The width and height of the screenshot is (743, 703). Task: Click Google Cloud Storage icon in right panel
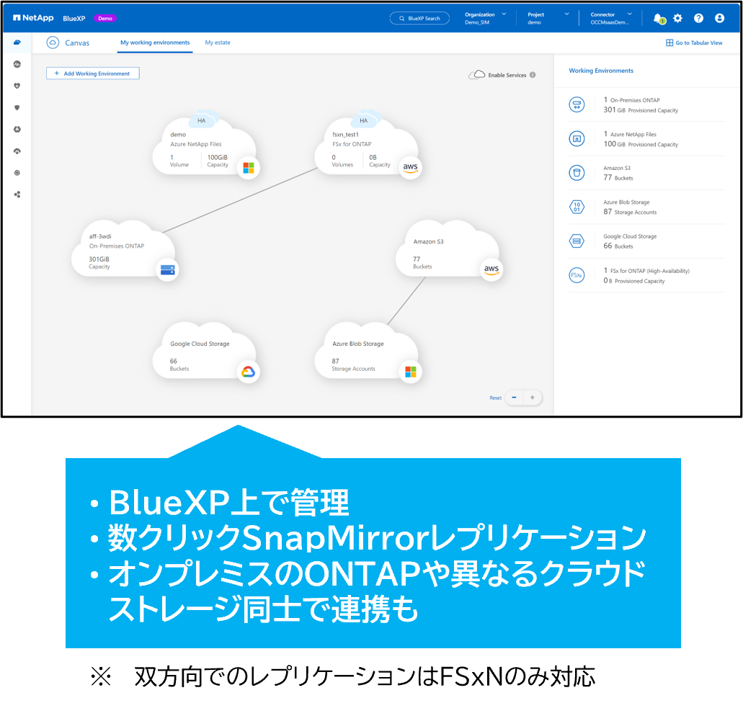[x=577, y=241]
